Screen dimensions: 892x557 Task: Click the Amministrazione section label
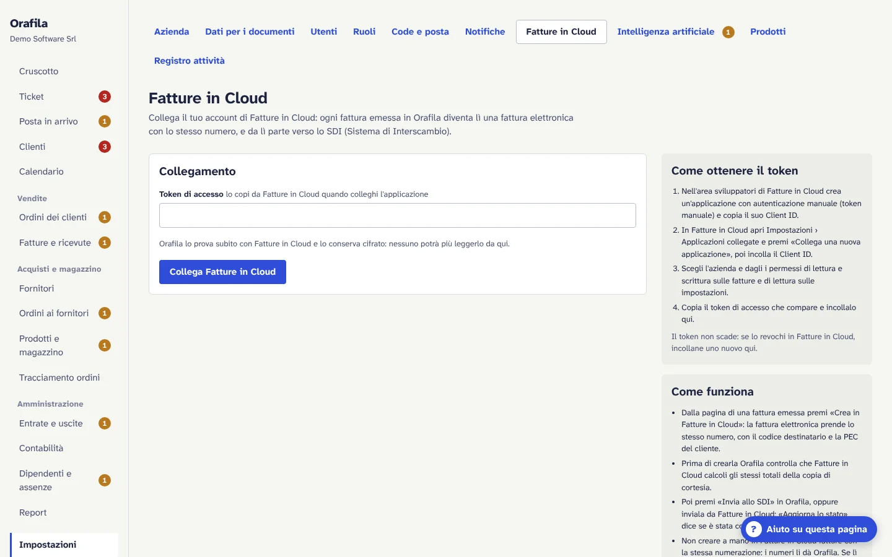click(50, 404)
